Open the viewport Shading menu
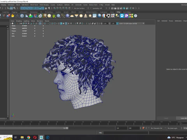Screen dimensions: 187x140 click(19, 21)
